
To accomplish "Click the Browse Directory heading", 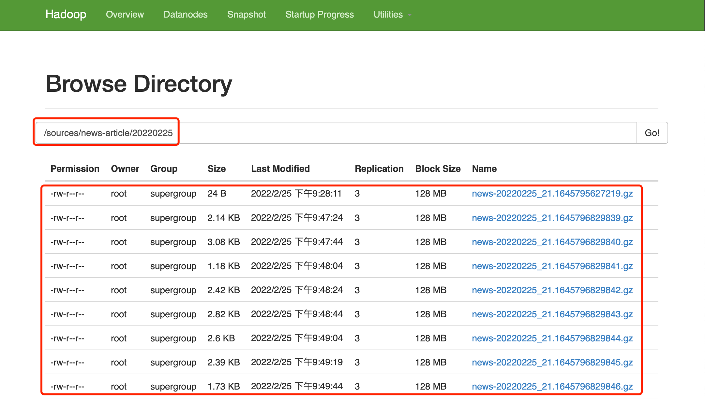I will pos(139,84).
